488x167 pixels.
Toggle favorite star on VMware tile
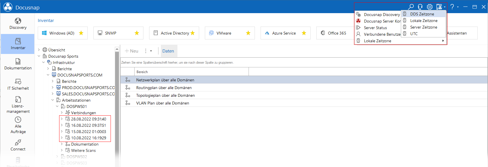248,33
